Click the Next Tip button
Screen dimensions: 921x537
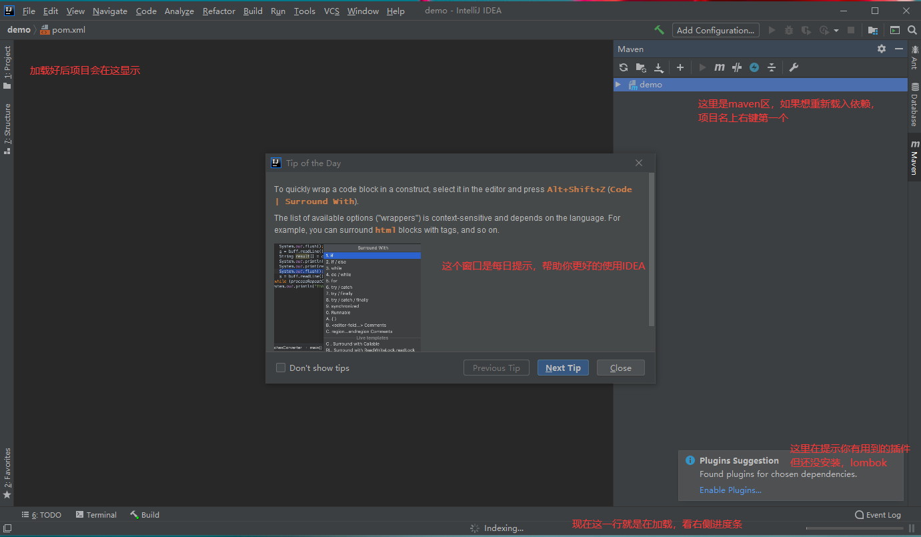(x=562, y=368)
